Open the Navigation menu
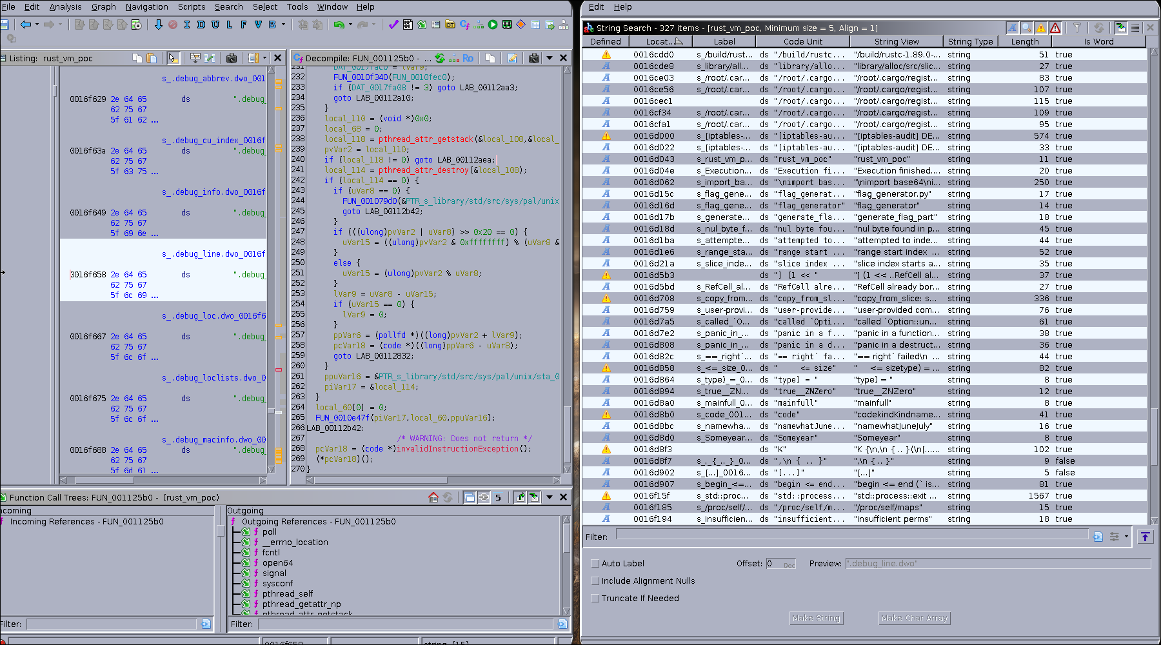 147,7
